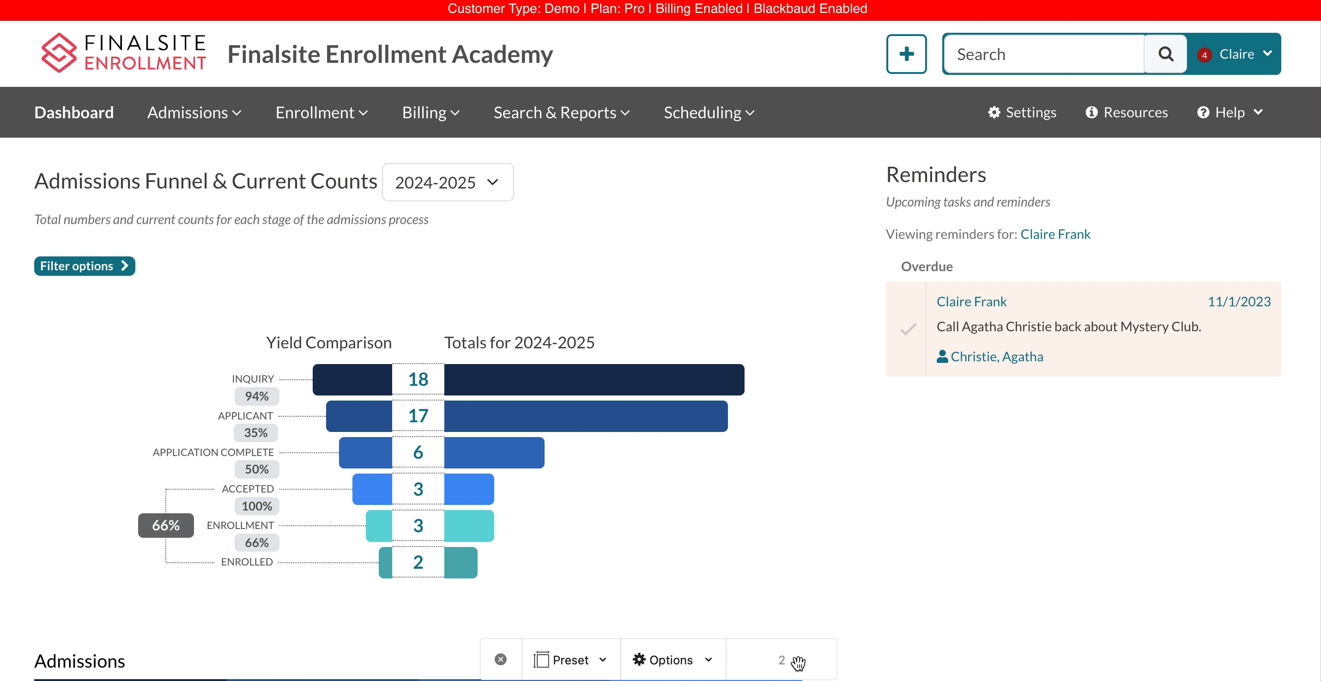
Task: Open the Christie, Agatha contact link
Action: click(996, 356)
